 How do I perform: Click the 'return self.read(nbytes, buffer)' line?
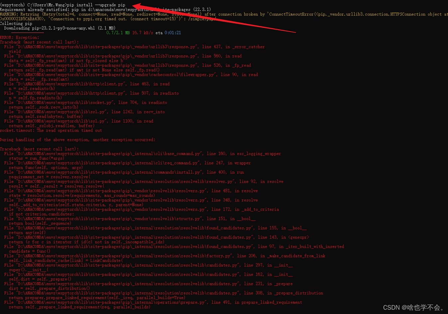point(46,117)
